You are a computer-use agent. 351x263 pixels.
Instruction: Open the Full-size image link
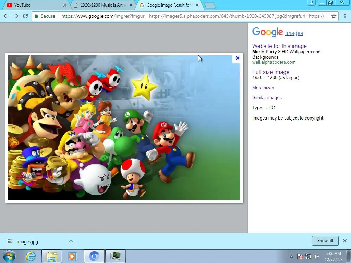pyautogui.click(x=271, y=72)
